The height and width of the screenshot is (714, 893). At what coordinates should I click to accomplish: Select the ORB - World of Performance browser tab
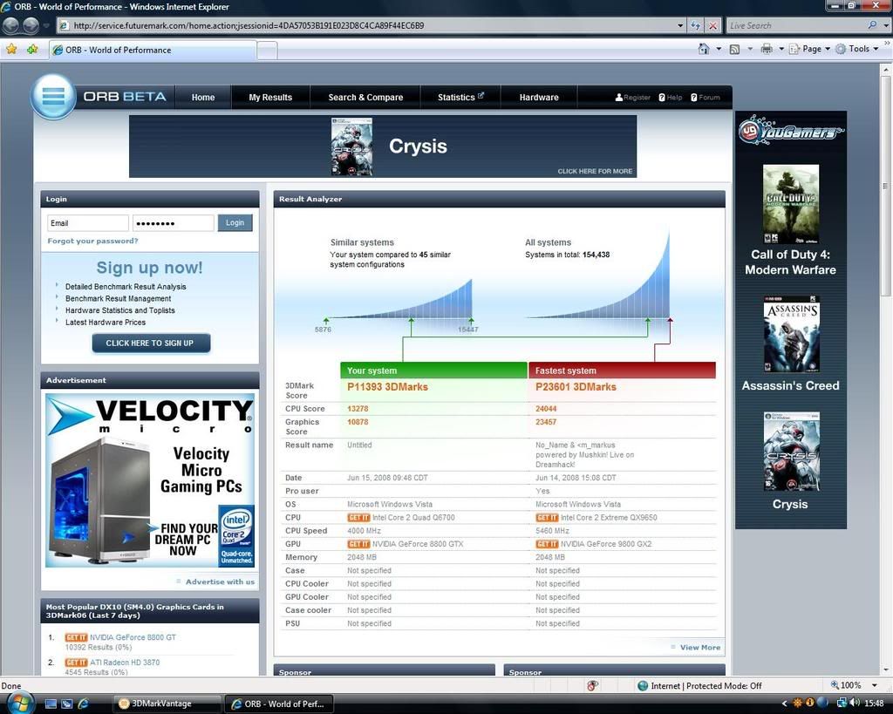152,50
